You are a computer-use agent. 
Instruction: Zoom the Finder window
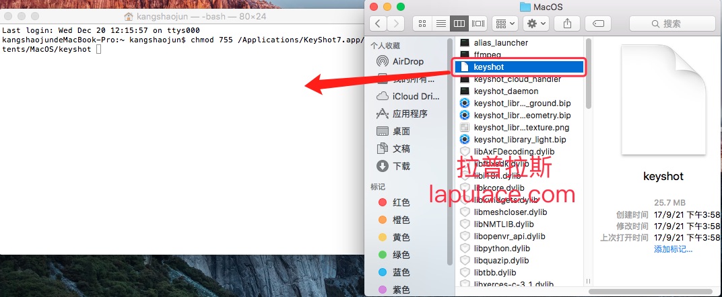[401, 7]
